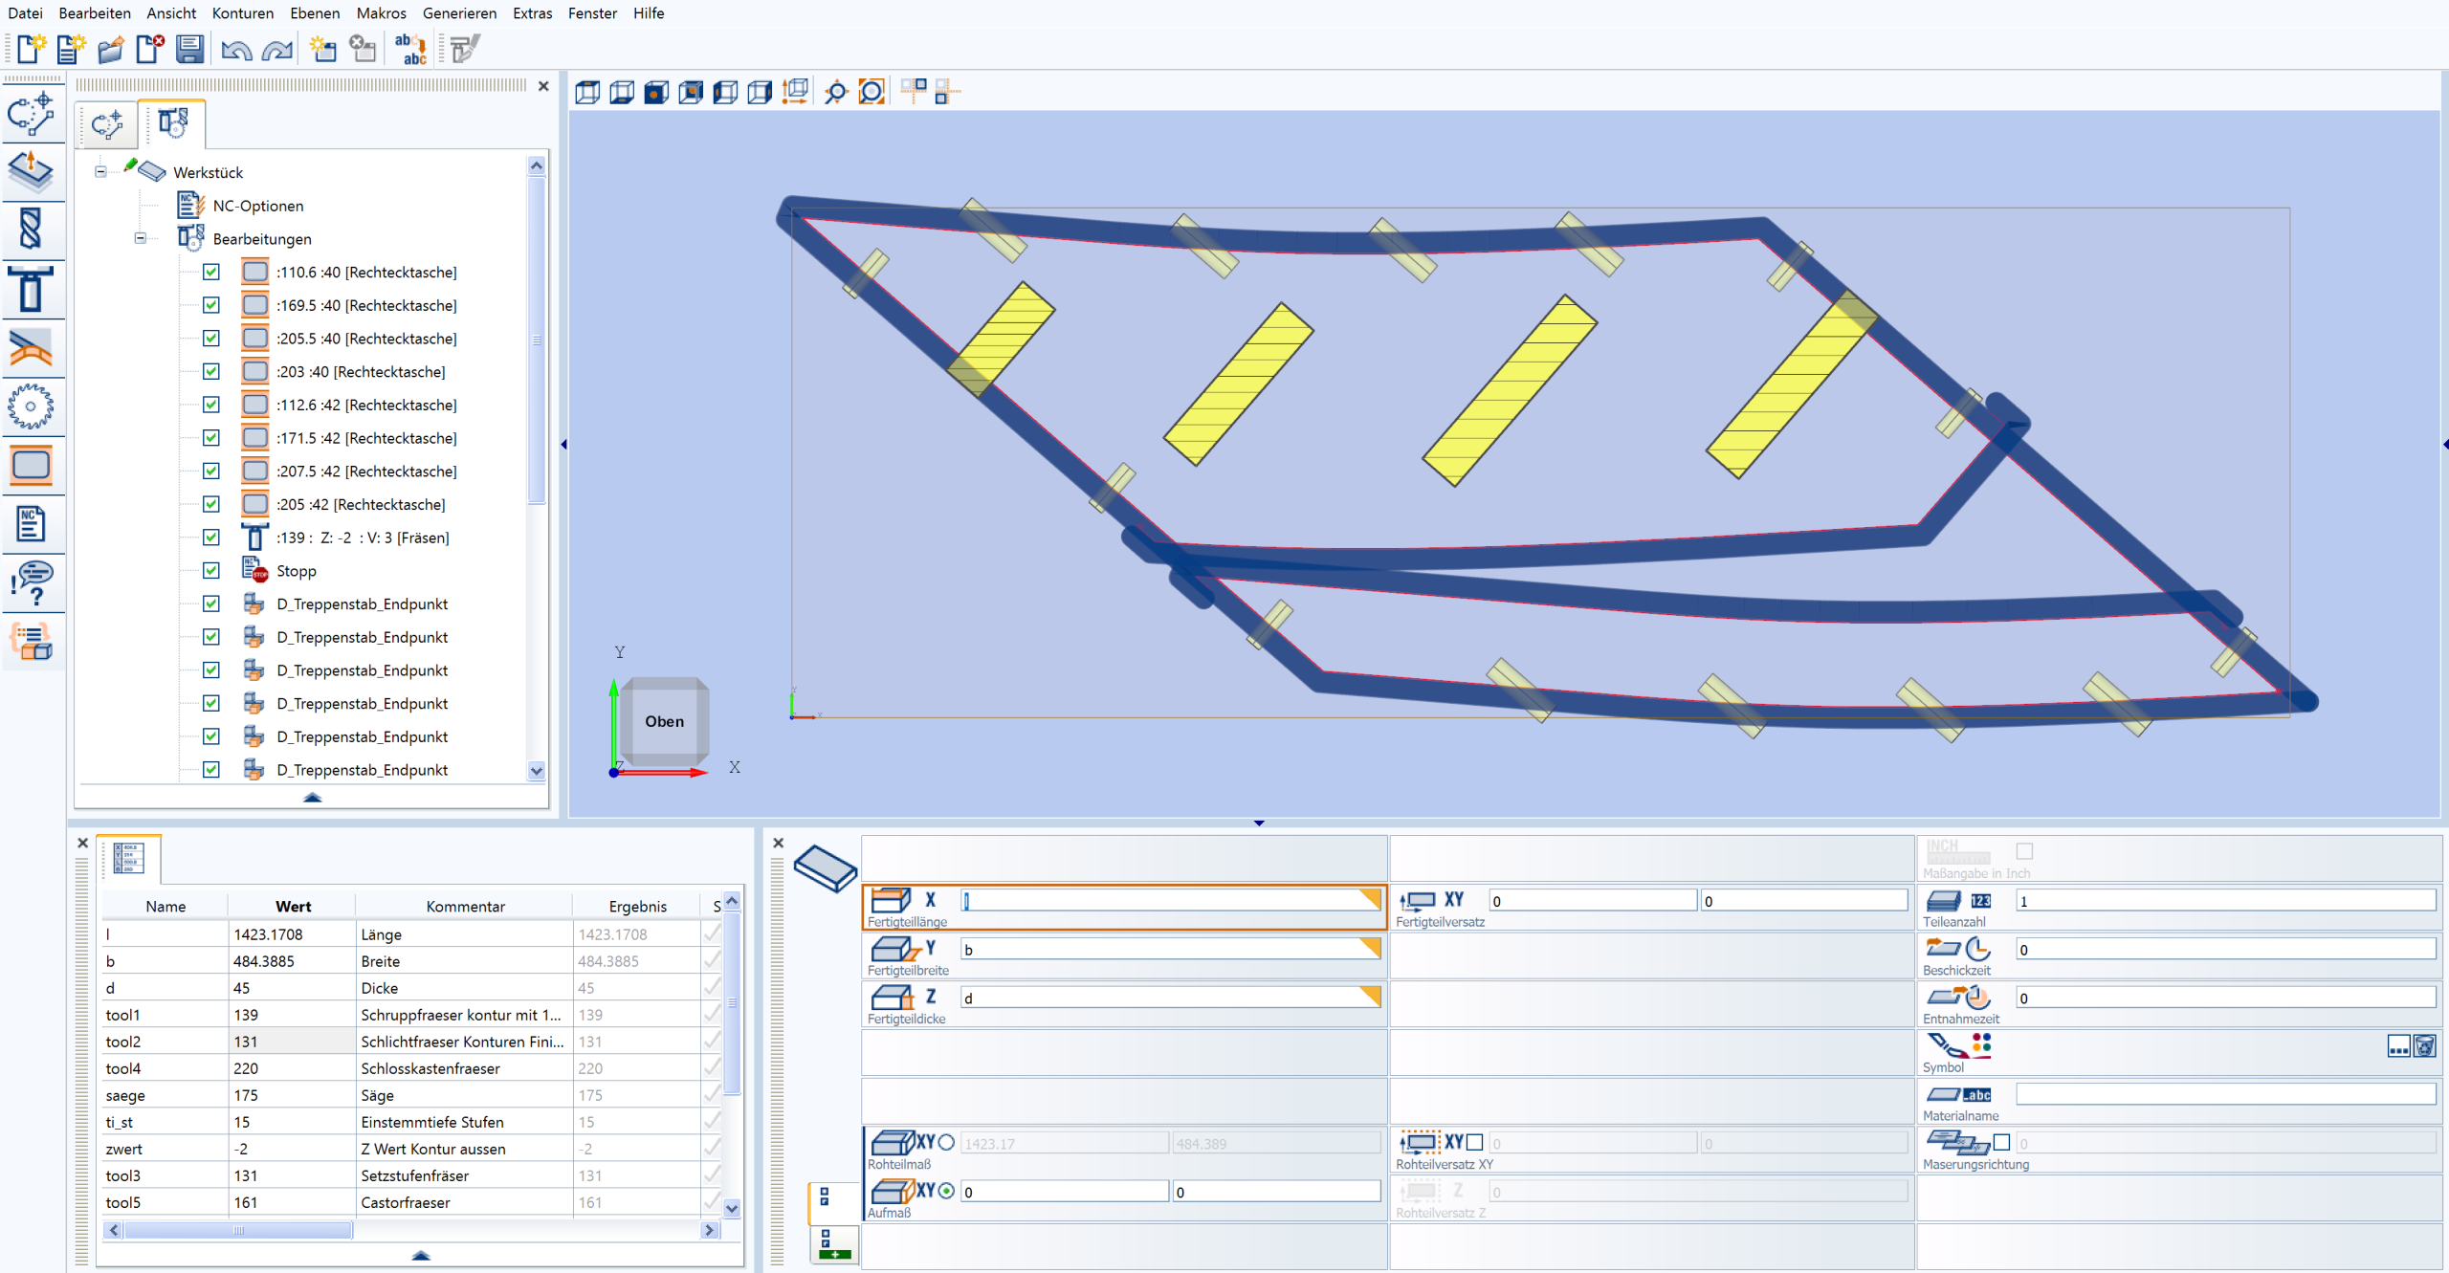Uncheck the Stopp operation checkbox
The image size is (2449, 1273).
click(211, 571)
